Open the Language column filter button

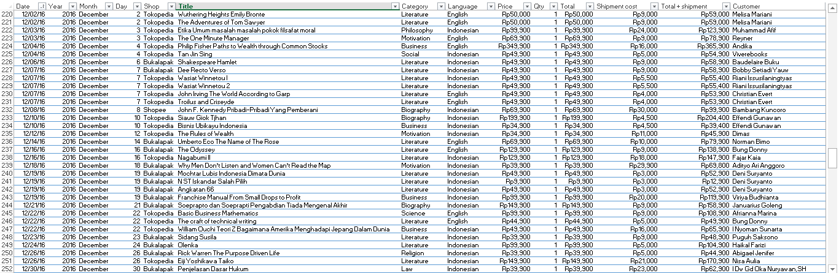(490, 6)
